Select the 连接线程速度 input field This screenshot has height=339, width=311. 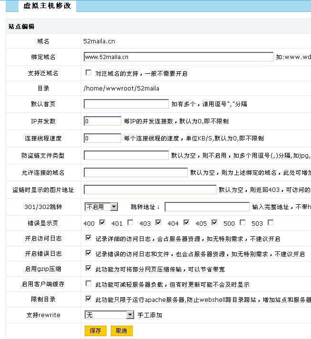tap(102, 139)
